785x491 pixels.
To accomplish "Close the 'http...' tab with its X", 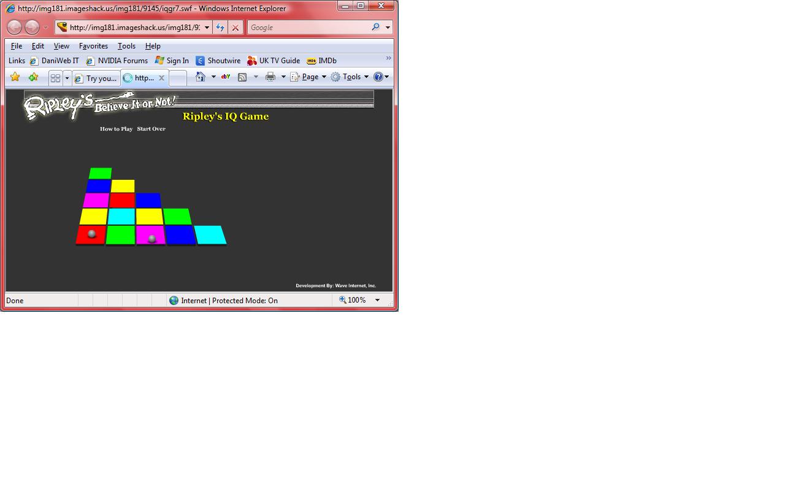I will (161, 78).
